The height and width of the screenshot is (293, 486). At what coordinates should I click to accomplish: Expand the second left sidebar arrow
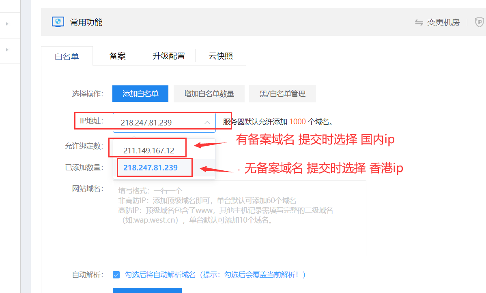(x=7, y=50)
